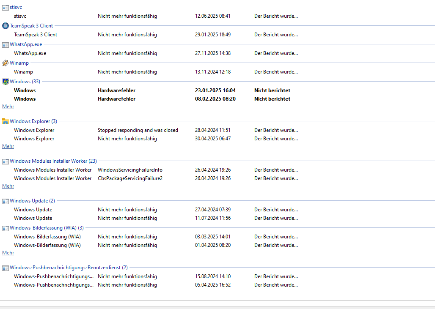The height and width of the screenshot is (309, 435).
Task: Click the Windows-Bilderfassung (WIA) group icon
Action: (5, 228)
